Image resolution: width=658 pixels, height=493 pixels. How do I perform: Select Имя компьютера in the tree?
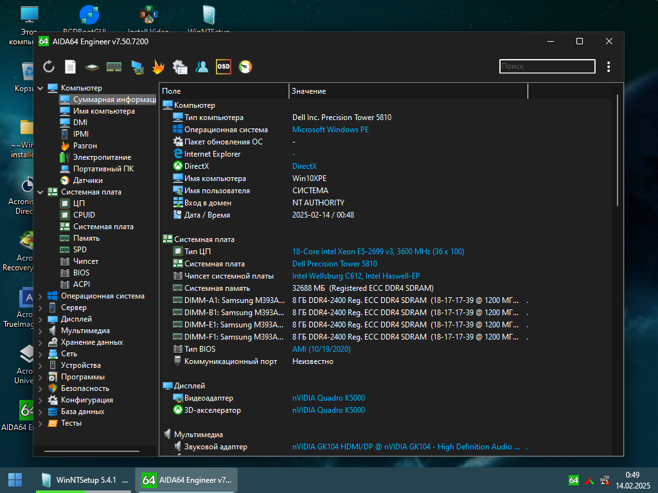click(103, 111)
